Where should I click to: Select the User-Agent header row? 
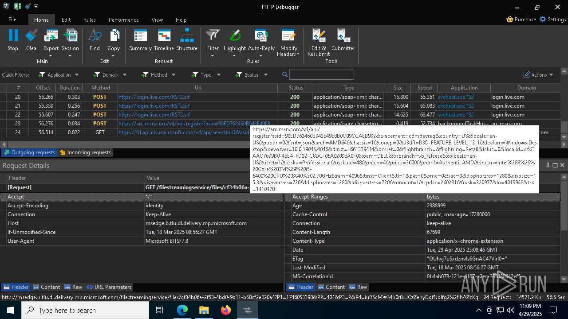(x=142, y=241)
